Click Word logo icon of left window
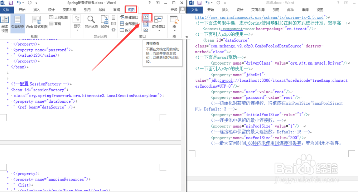Screen dimensions: 358x192 pyautogui.click(x=3, y=3)
